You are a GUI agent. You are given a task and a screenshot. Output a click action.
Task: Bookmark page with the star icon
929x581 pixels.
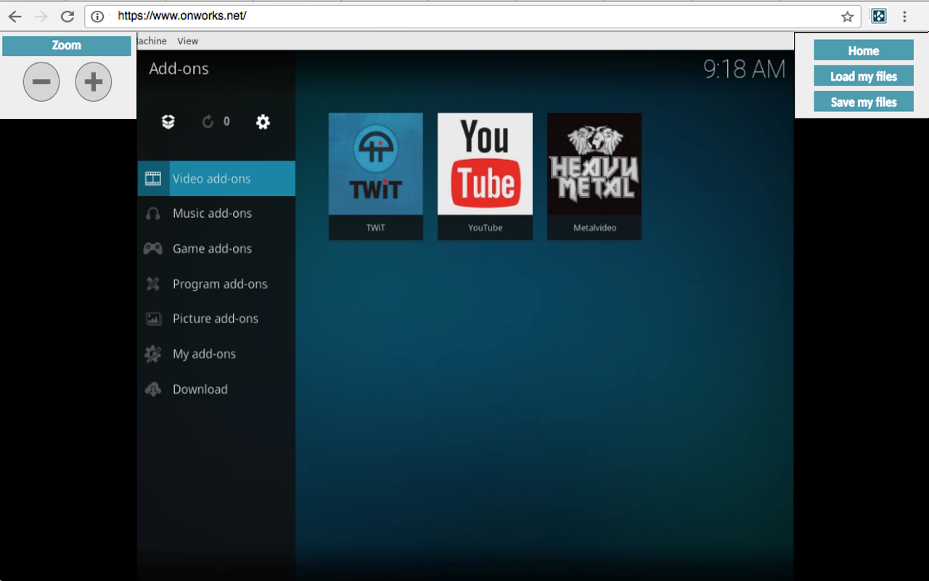(847, 17)
